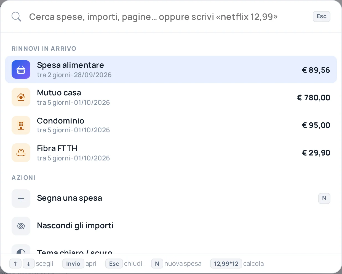Click the plus icon for Segna una spesa
Viewport: 342px width, 274px height.
click(x=21, y=198)
